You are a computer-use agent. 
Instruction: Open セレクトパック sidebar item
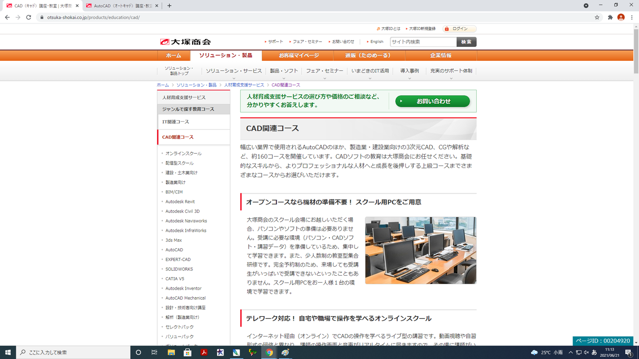tap(180, 327)
